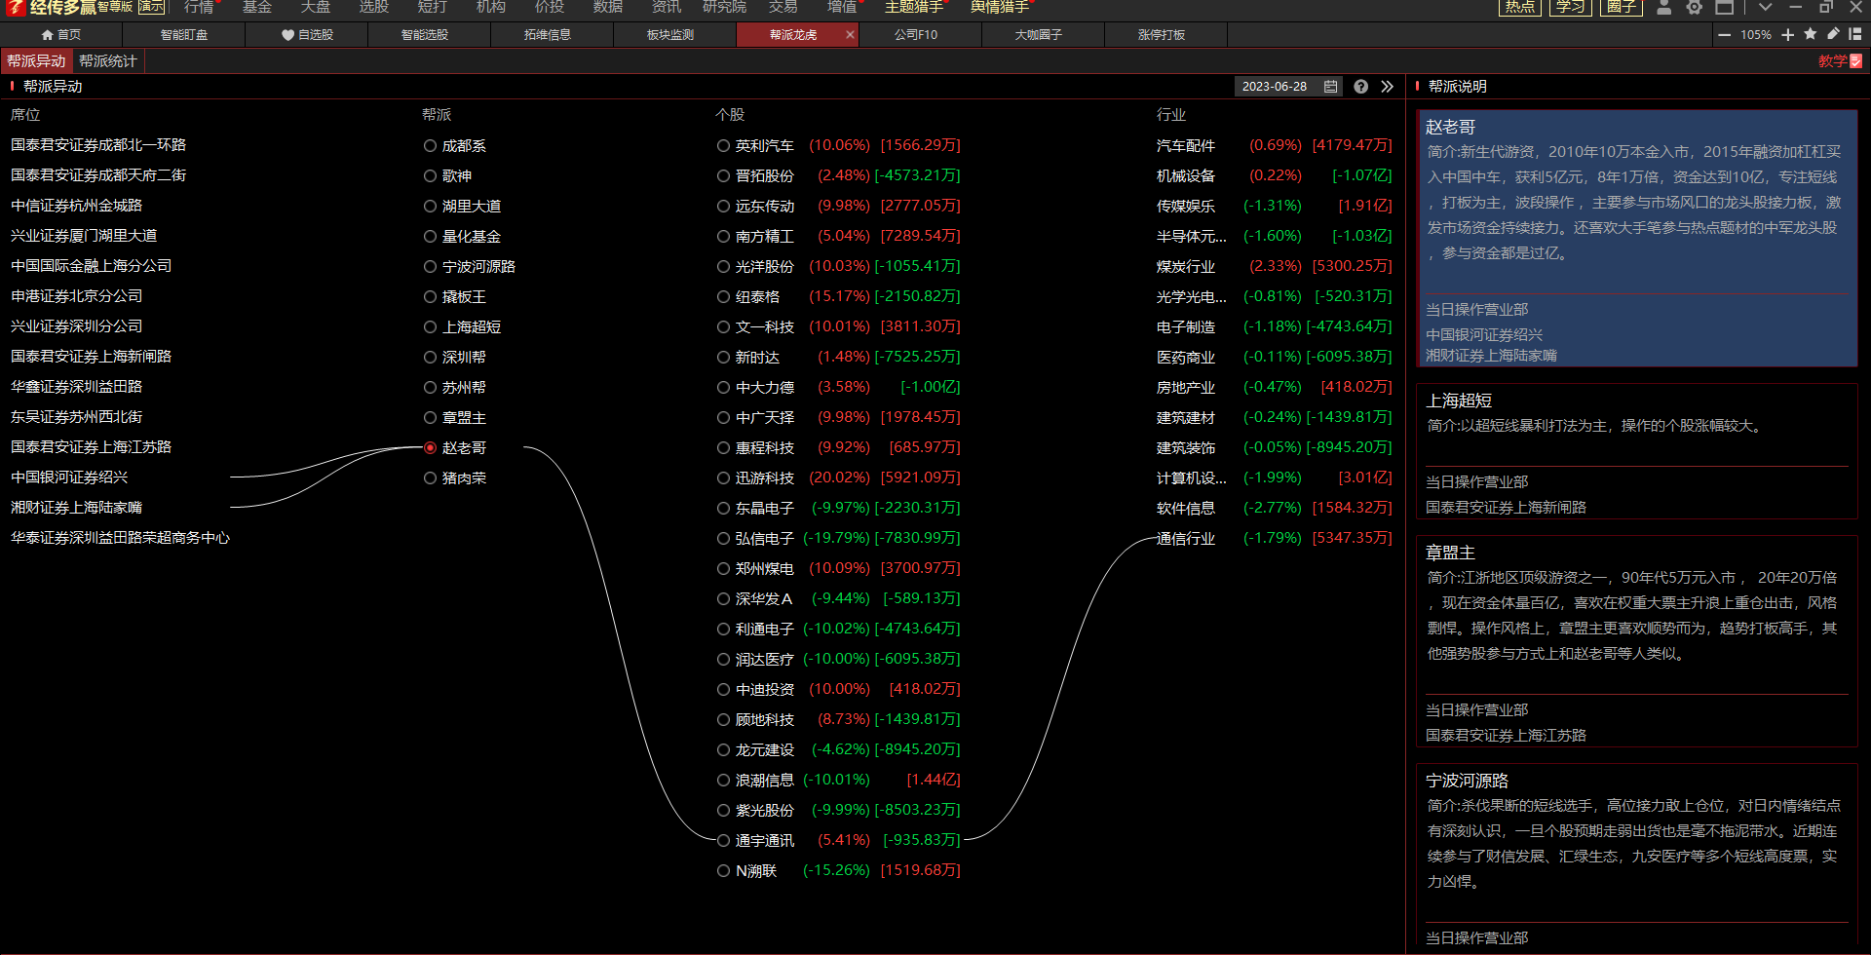The height and width of the screenshot is (955, 1871).
Task: Open the calendar date picker icon
Action: pos(1330,87)
